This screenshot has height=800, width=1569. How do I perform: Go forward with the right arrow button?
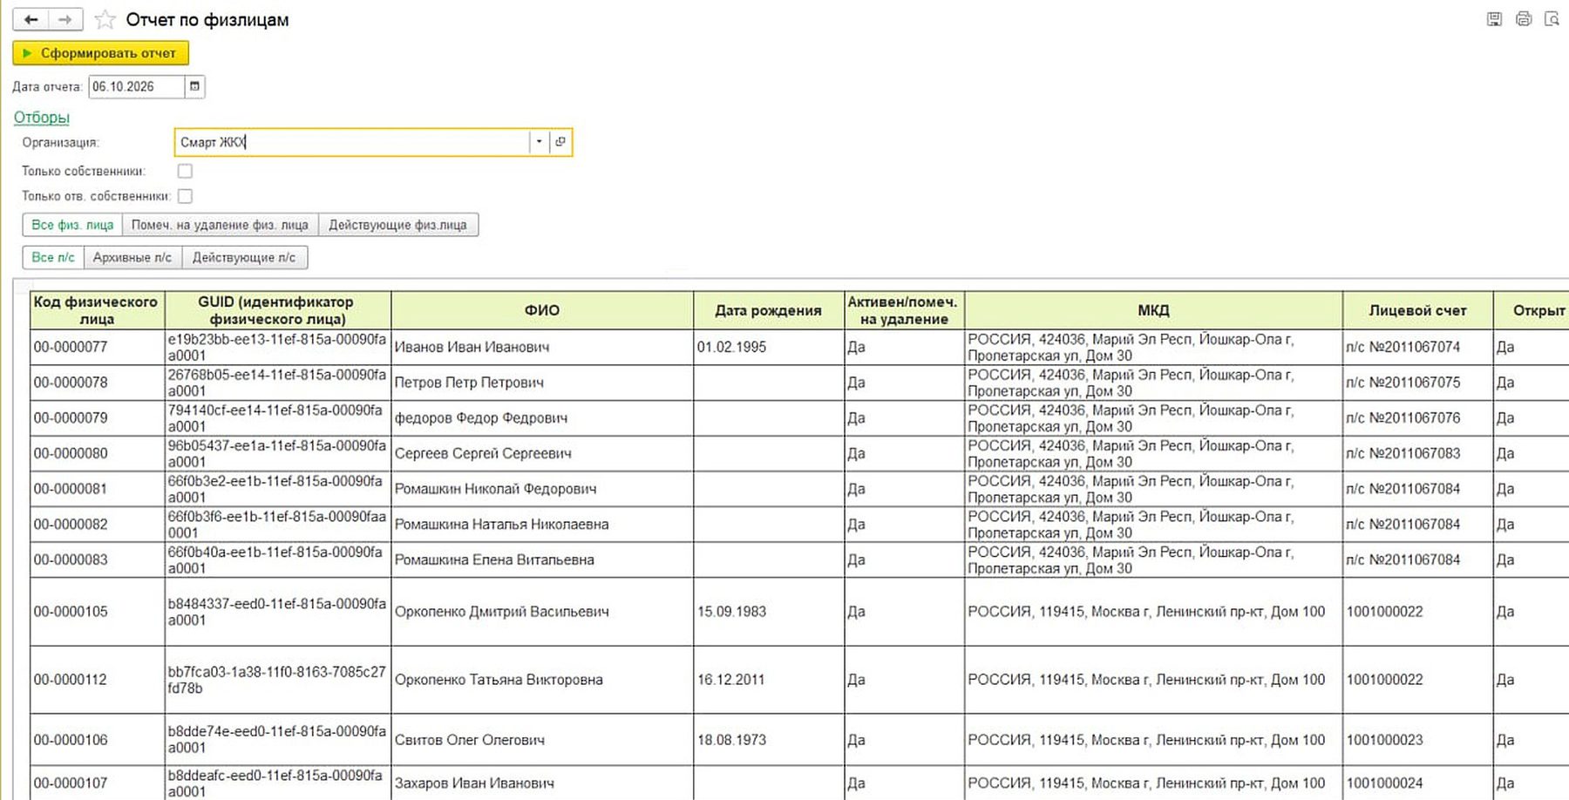click(65, 19)
